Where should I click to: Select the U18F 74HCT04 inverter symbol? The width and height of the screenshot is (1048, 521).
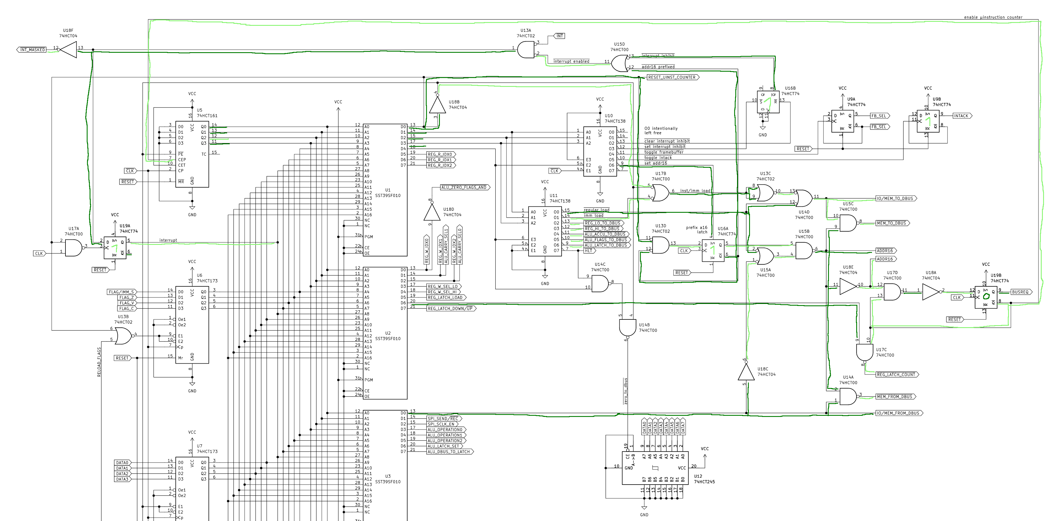[68, 50]
